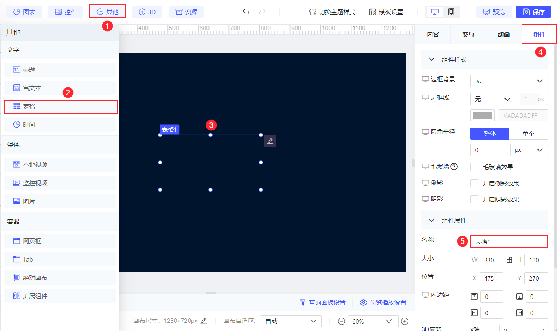Open the 3D components panel
The height and width of the screenshot is (331, 557).
click(x=147, y=12)
